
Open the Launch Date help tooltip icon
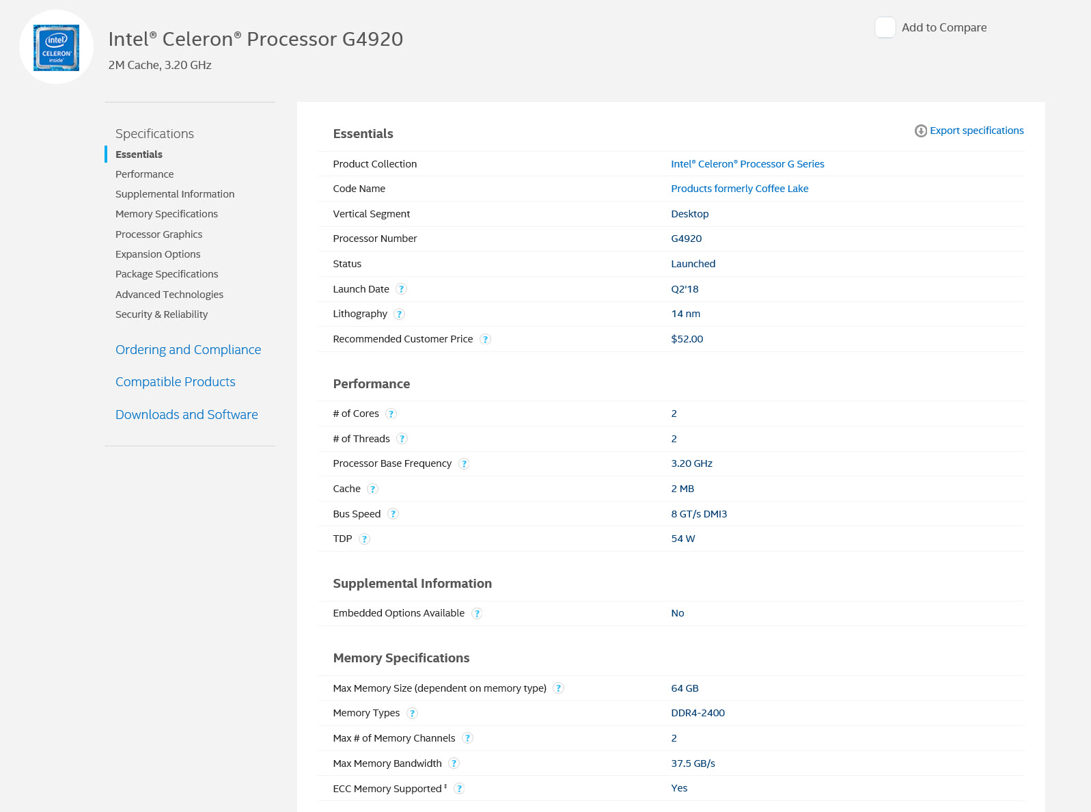[402, 289]
